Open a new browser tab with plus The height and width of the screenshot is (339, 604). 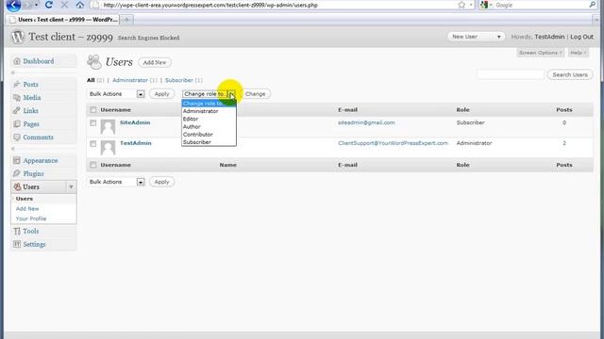(x=126, y=19)
